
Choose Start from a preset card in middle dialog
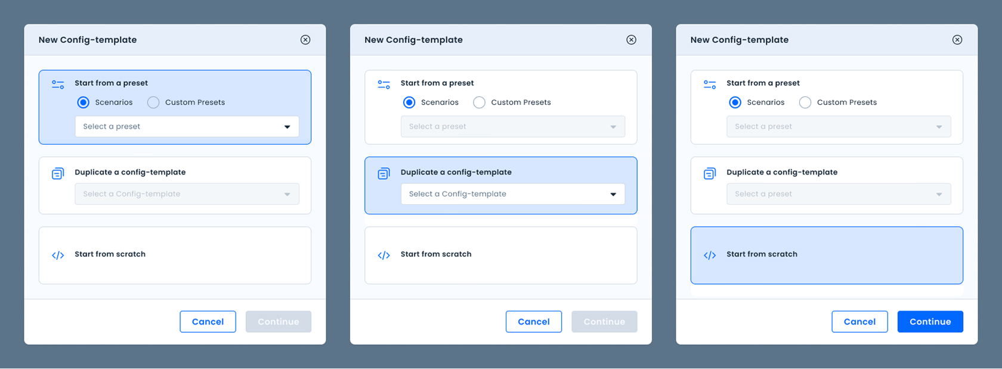click(501, 107)
